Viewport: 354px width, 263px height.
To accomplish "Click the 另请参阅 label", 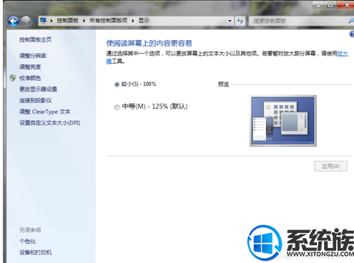I will click(30, 230).
